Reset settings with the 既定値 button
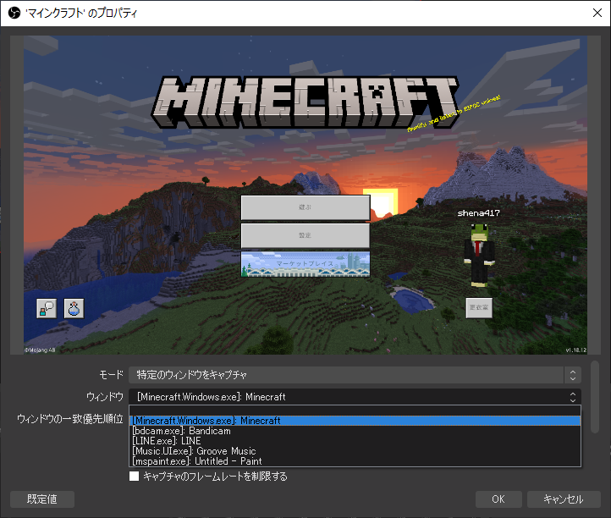611x518 pixels. [x=41, y=499]
